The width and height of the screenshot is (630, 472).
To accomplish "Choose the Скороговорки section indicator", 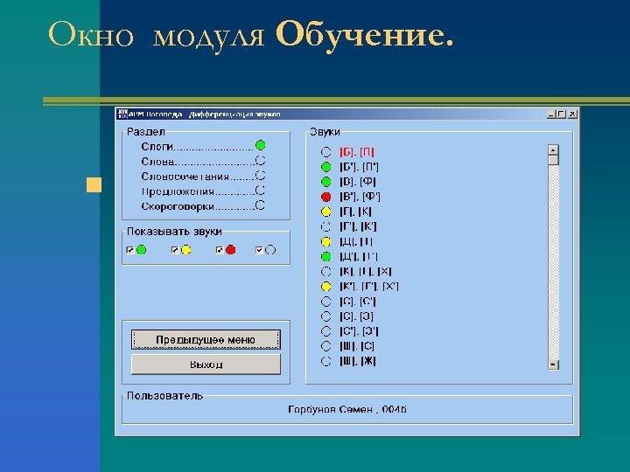I will pos(261,205).
